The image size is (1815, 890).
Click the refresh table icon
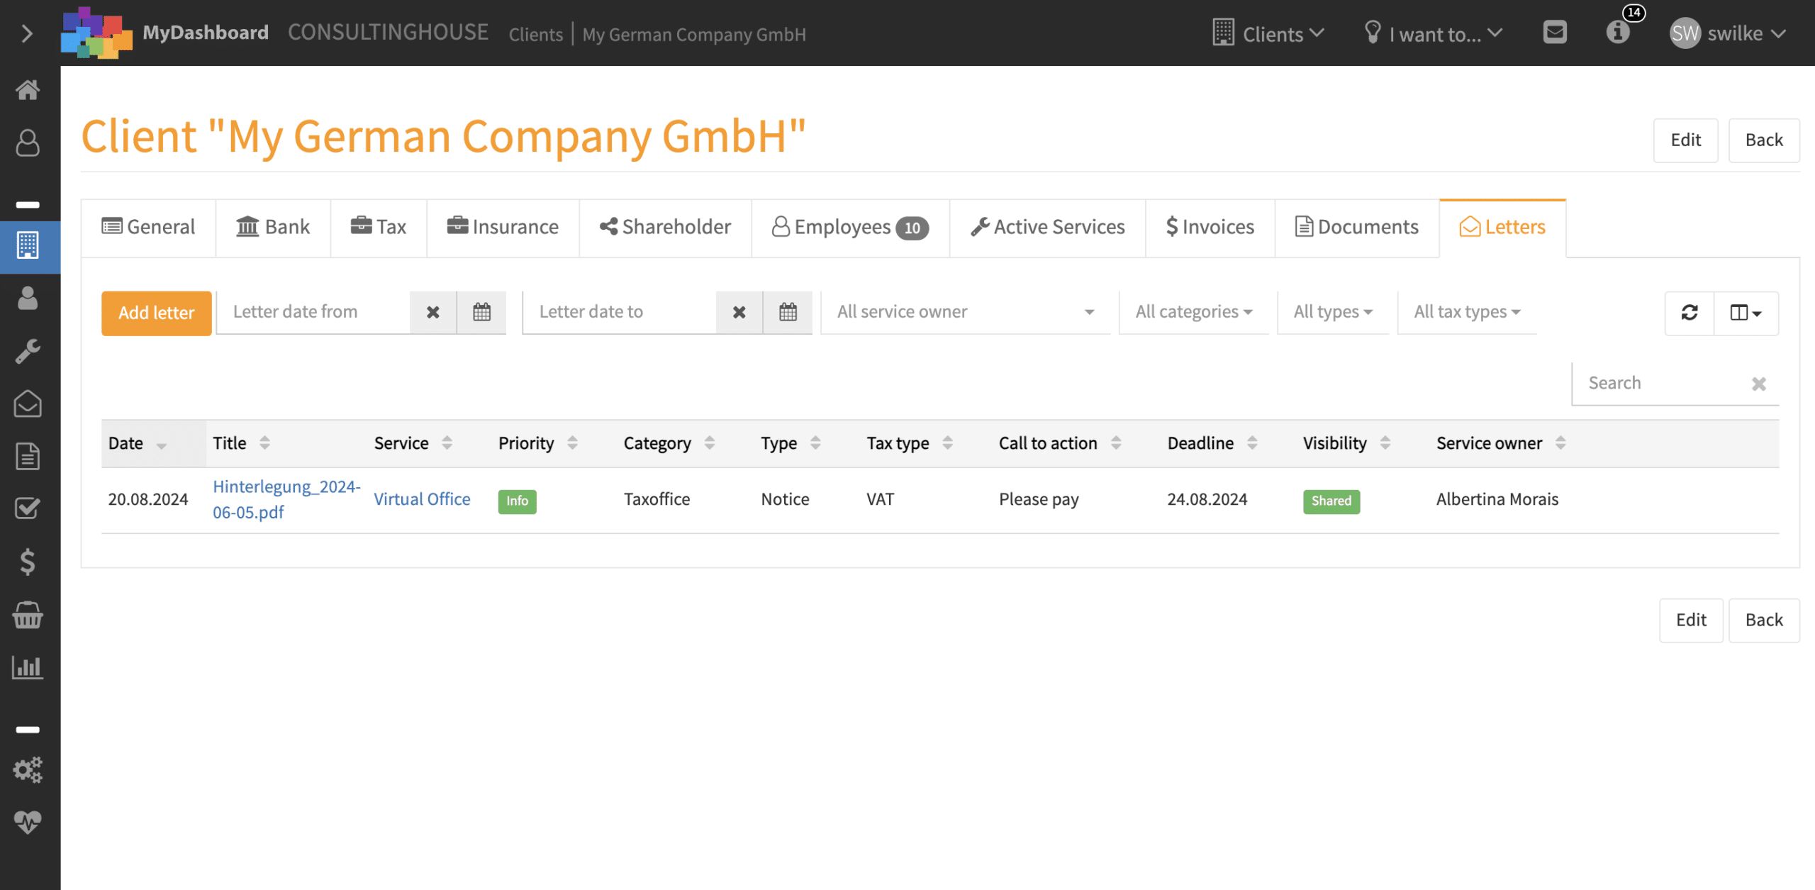click(1690, 313)
